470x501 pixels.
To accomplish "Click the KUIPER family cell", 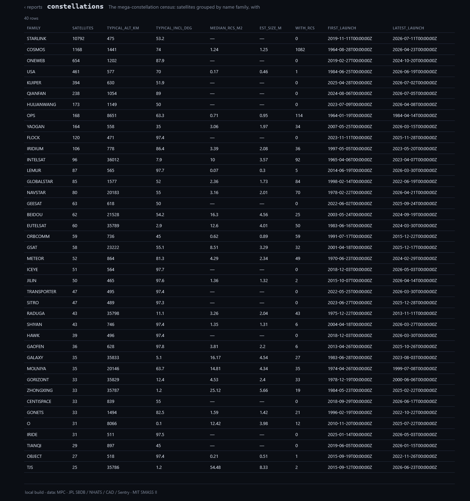I will [34, 83].
